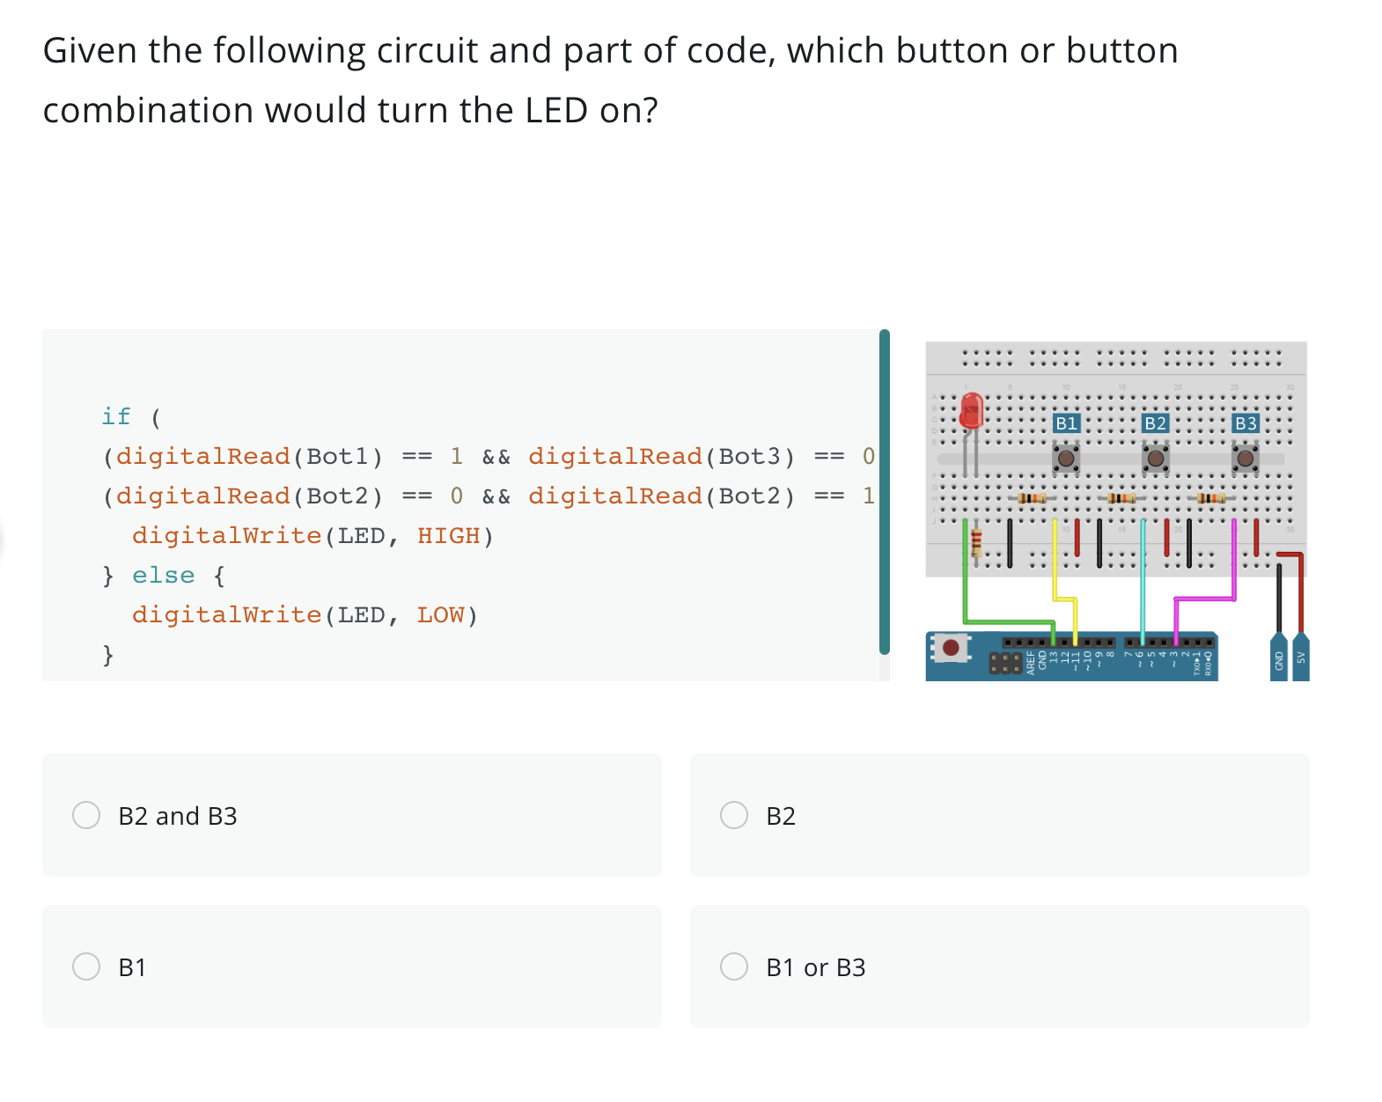The width and height of the screenshot is (1382, 1102).
Task: Select the "B2 and B3" radio option
Action: (86, 815)
